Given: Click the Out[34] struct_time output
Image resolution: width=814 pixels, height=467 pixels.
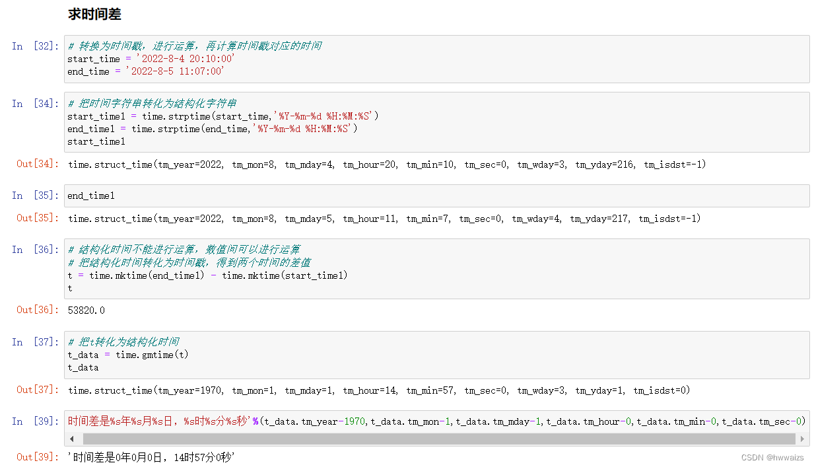Looking at the screenshot, I should click(x=387, y=164).
